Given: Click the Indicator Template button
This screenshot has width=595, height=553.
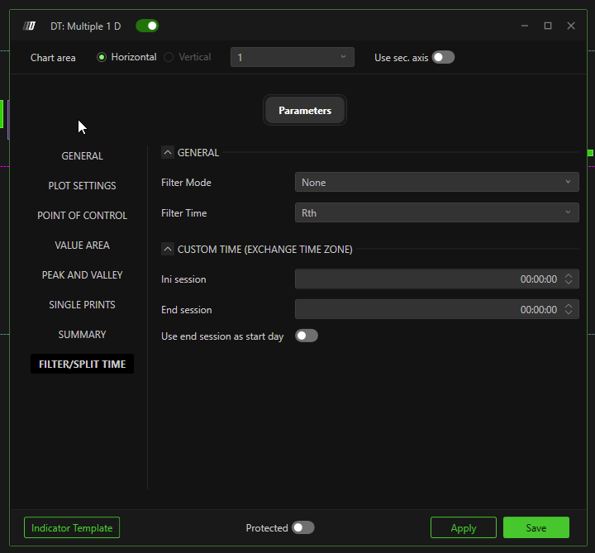Looking at the screenshot, I should pyautogui.click(x=72, y=527).
